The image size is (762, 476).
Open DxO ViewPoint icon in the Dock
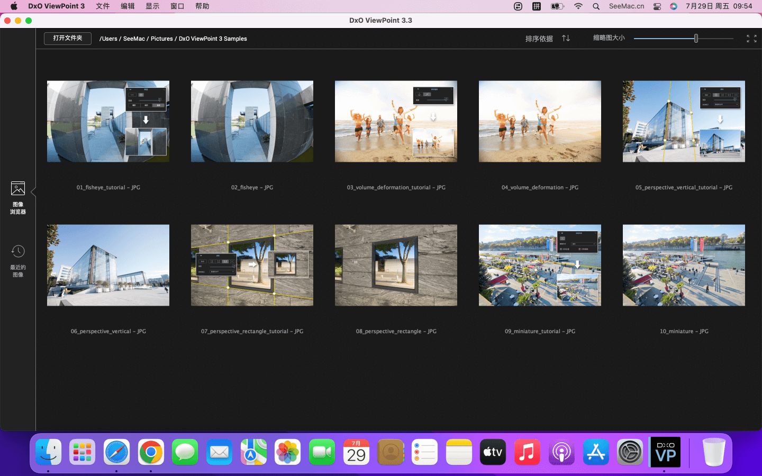[x=665, y=452]
